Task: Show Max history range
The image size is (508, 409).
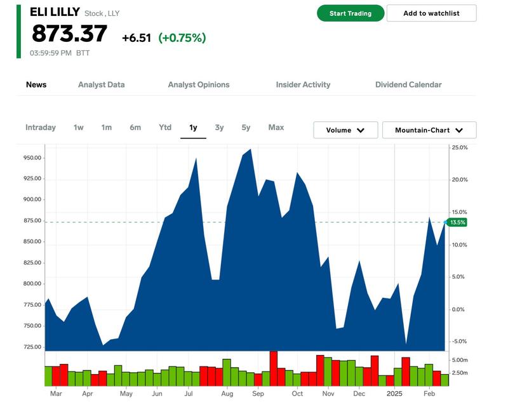Action: pos(276,128)
